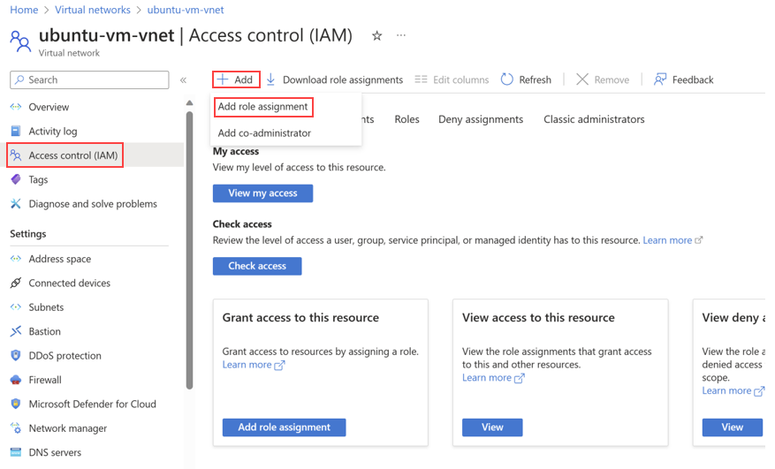Switch to Classic administrators tab

(x=594, y=119)
